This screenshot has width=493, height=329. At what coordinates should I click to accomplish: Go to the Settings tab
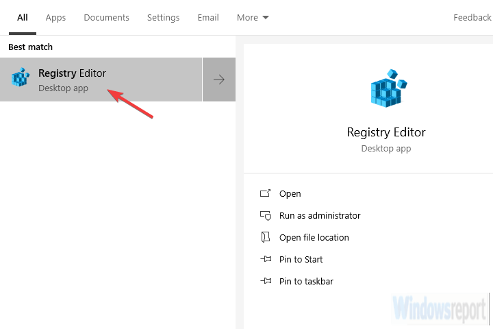[x=163, y=18]
